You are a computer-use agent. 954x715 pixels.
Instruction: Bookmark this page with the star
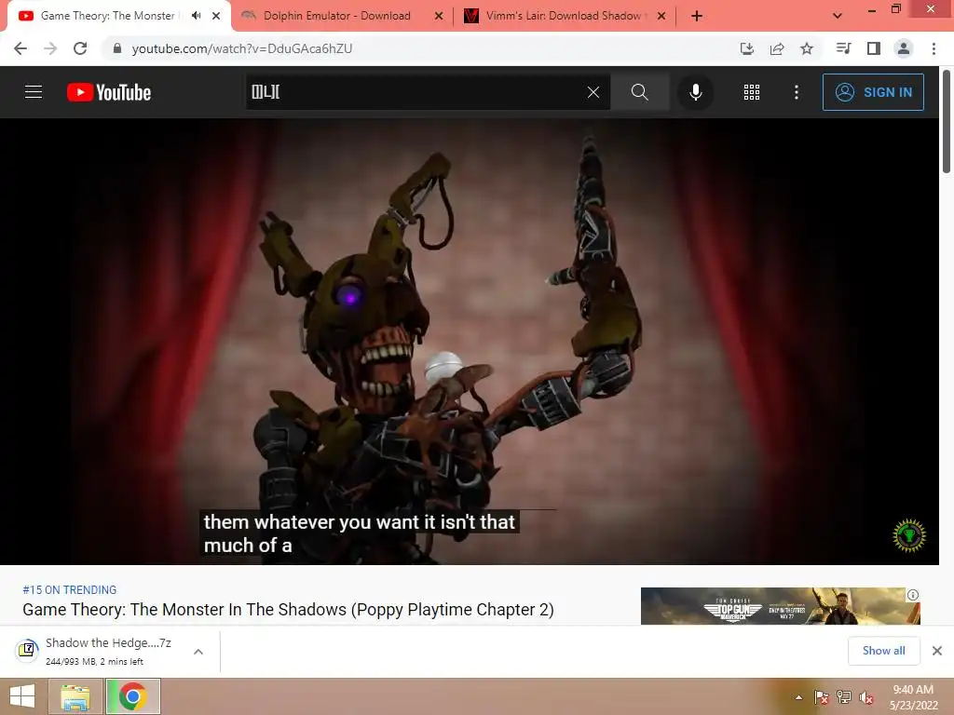pyautogui.click(x=807, y=48)
